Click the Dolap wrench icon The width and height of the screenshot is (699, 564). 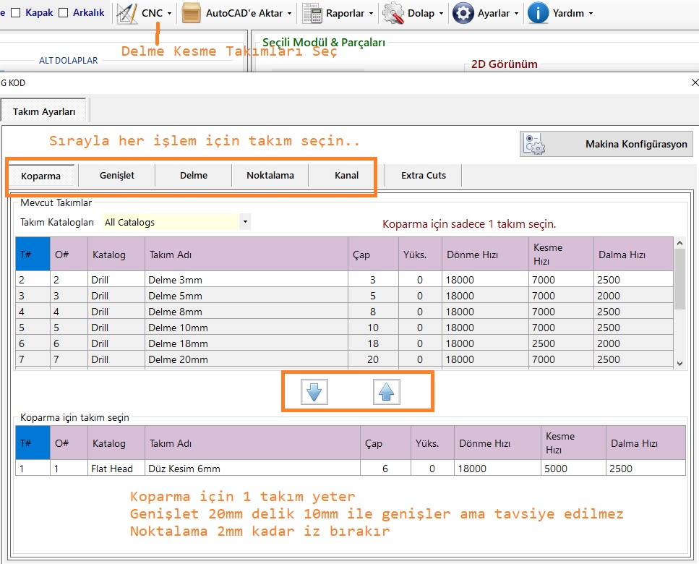coord(393,13)
